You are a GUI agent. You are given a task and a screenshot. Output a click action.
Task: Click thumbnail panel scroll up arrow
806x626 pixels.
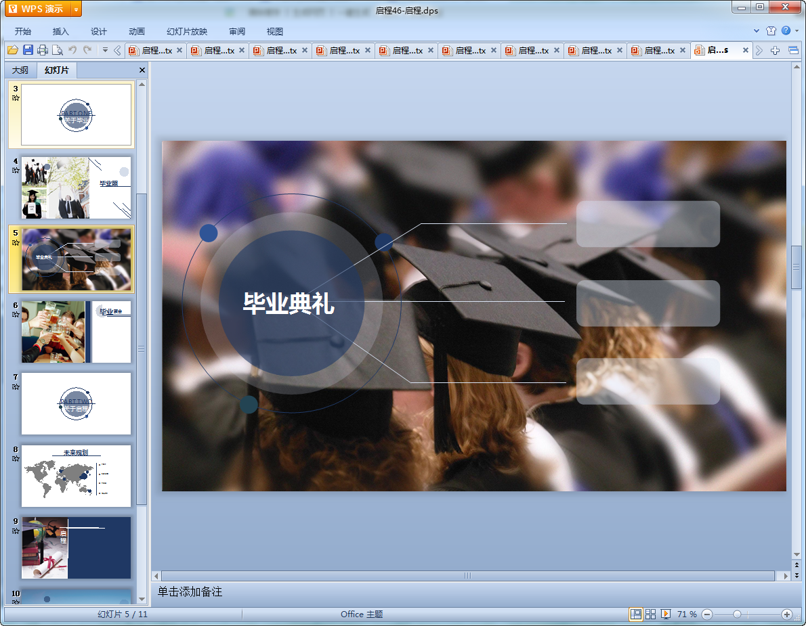pyautogui.click(x=142, y=84)
